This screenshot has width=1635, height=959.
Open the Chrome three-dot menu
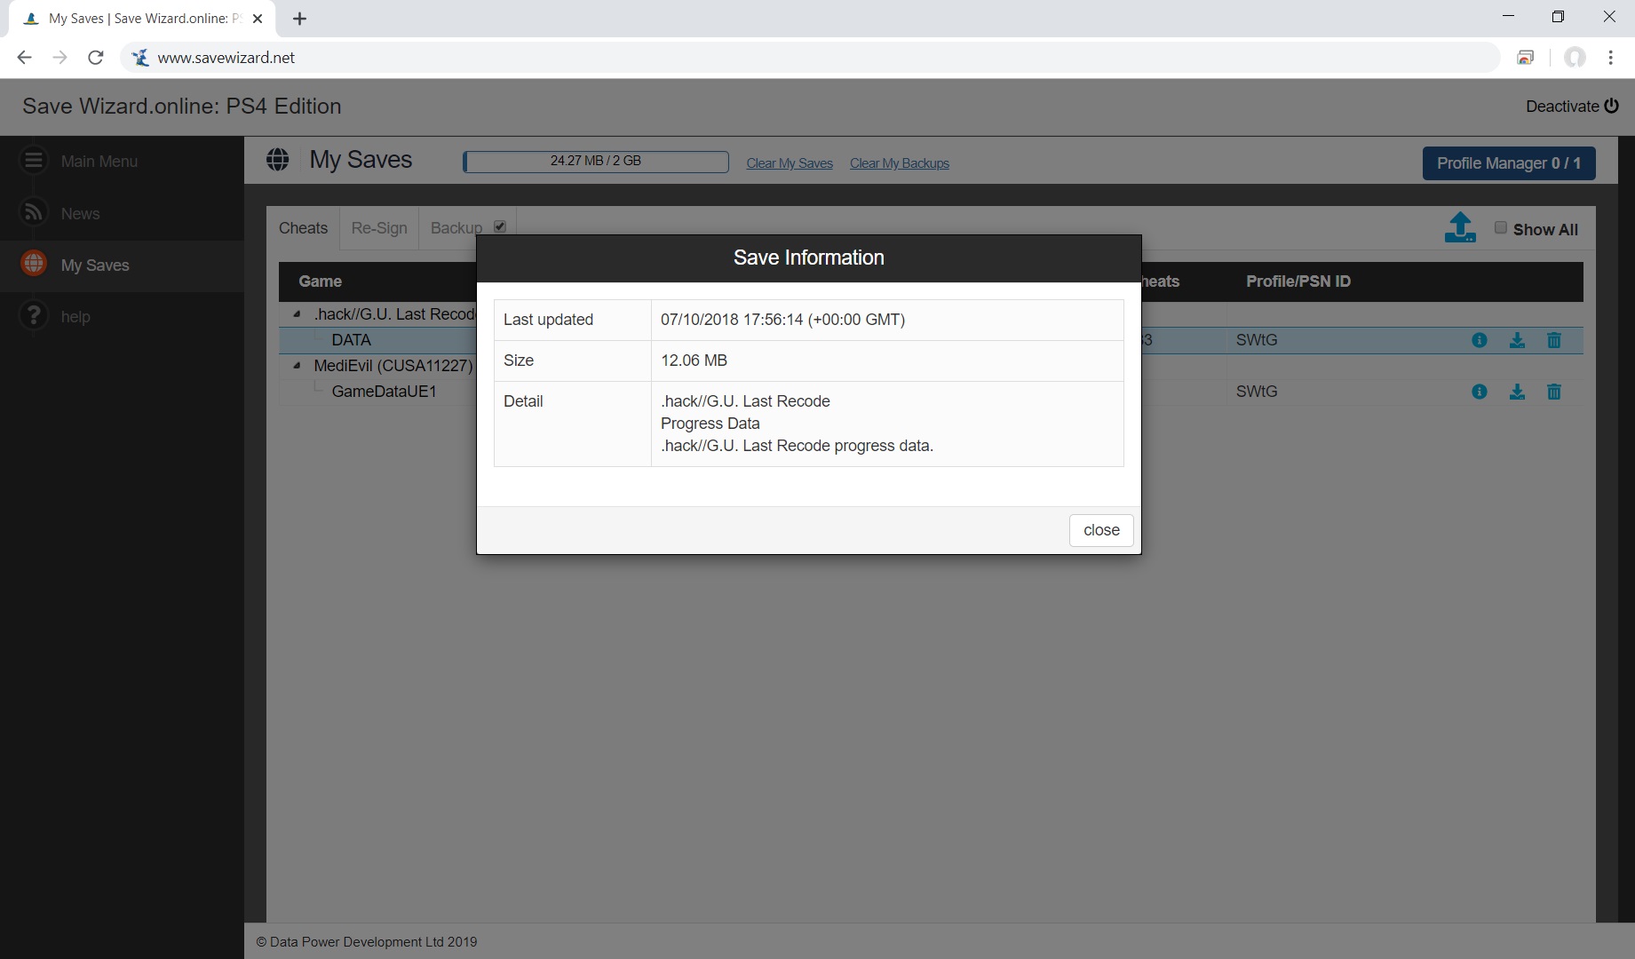point(1610,58)
